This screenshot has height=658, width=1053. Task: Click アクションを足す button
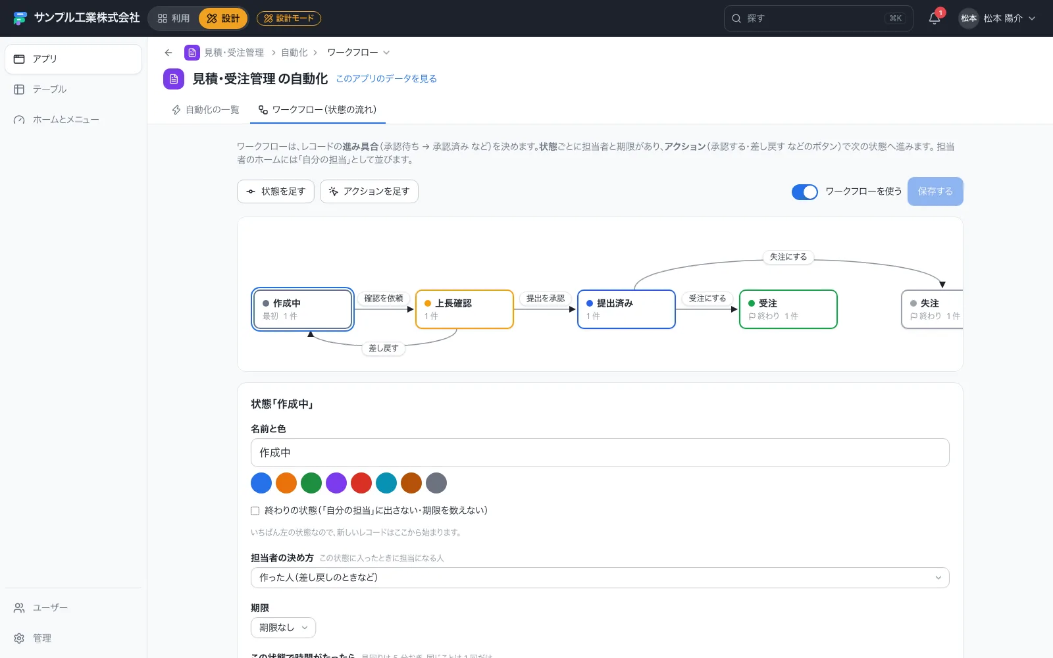click(369, 191)
